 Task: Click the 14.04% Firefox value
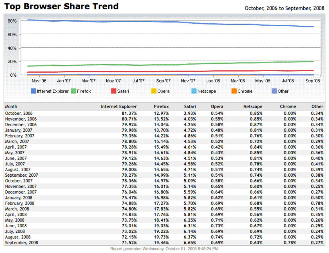click(161, 125)
